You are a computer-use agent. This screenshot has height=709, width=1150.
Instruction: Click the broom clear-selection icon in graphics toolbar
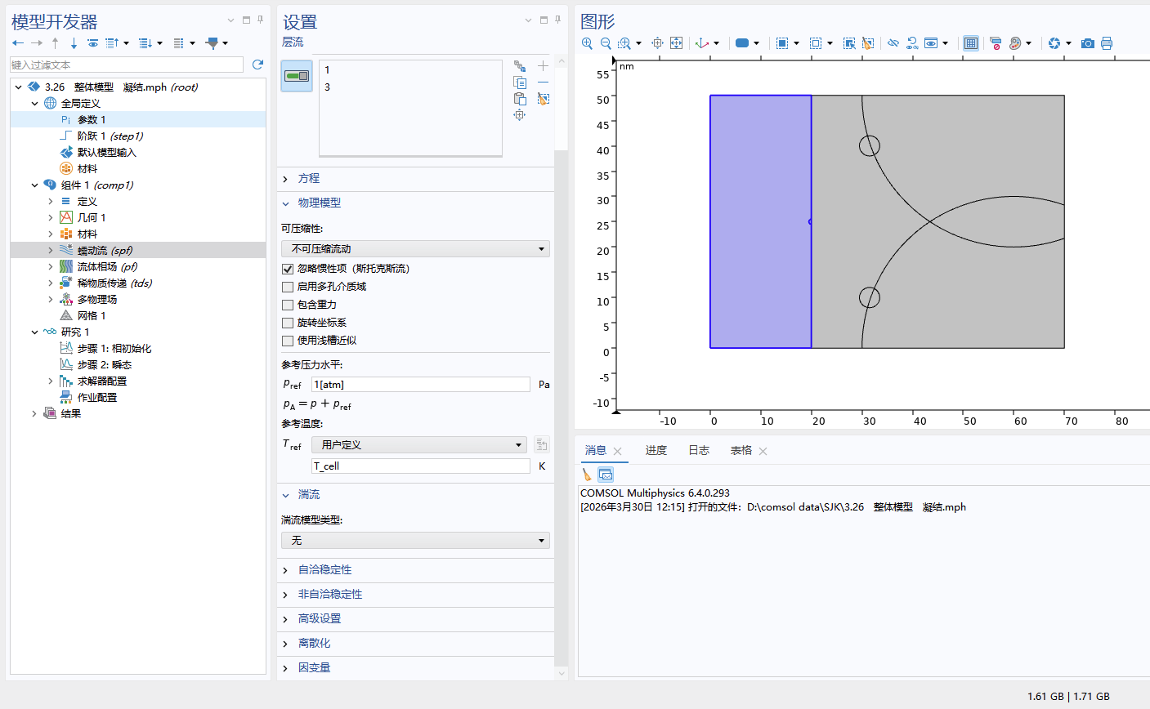tap(868, 43)
